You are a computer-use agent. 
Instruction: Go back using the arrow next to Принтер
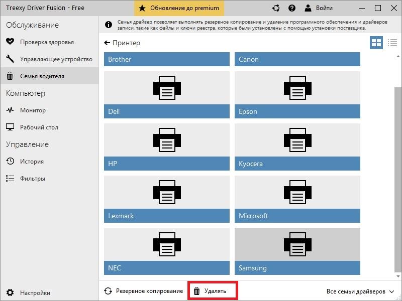pos(107,43)
